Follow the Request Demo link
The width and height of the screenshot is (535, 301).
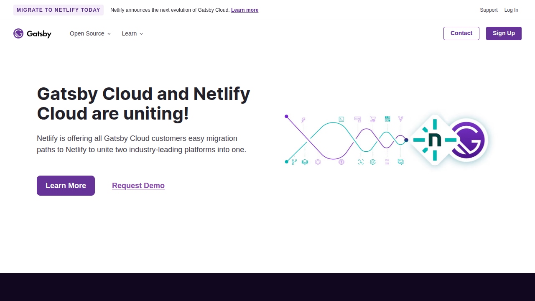[x=138, y=186]
